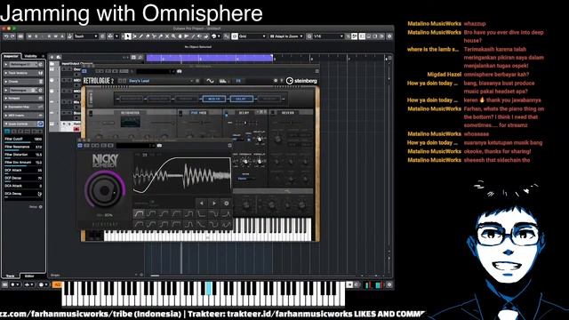This screenshot has height=320, width=569.
Task: Expand the Chords inspector section
Action: 23,82
